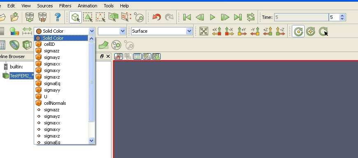Reset the camera view icon
358x158 pixels.
coord(203,31)
